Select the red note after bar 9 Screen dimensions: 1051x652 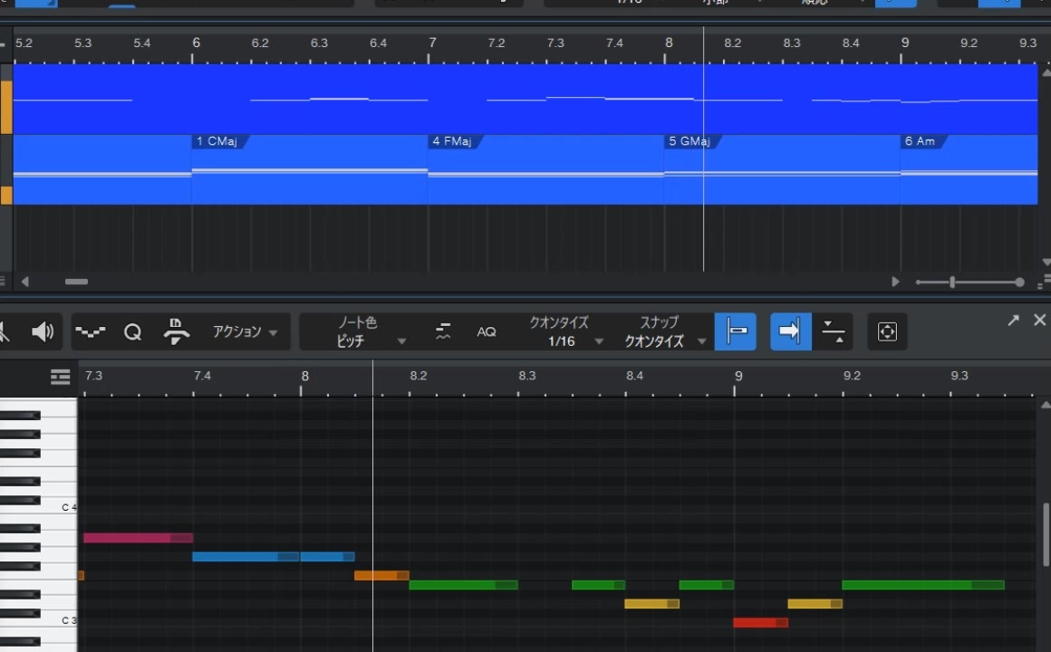(761, 622)
